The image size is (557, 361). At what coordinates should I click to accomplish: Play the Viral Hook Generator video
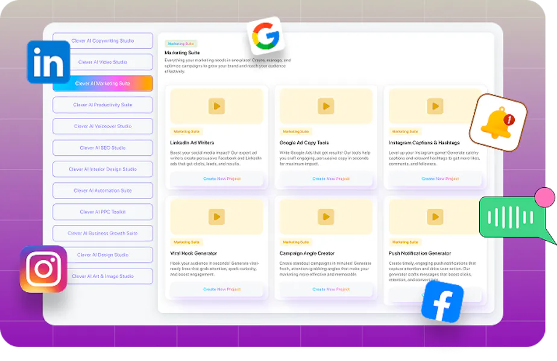pyautogui.click(x=216, y=217)
